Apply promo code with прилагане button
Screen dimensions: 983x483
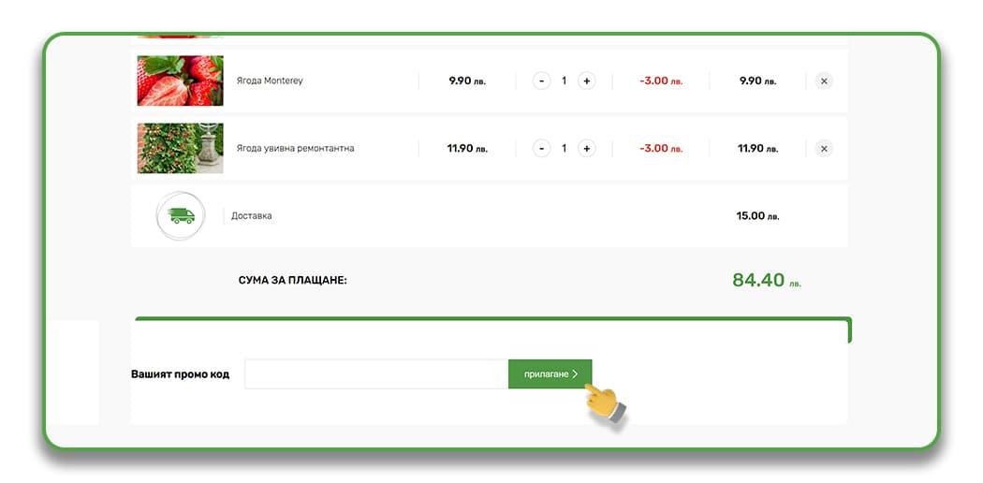click(x=550, y=374)
